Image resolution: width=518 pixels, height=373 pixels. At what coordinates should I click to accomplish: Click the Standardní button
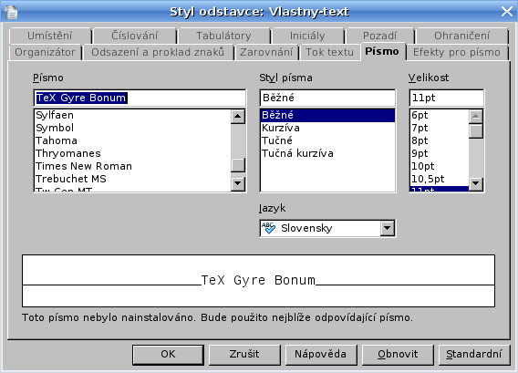[474, 355]
